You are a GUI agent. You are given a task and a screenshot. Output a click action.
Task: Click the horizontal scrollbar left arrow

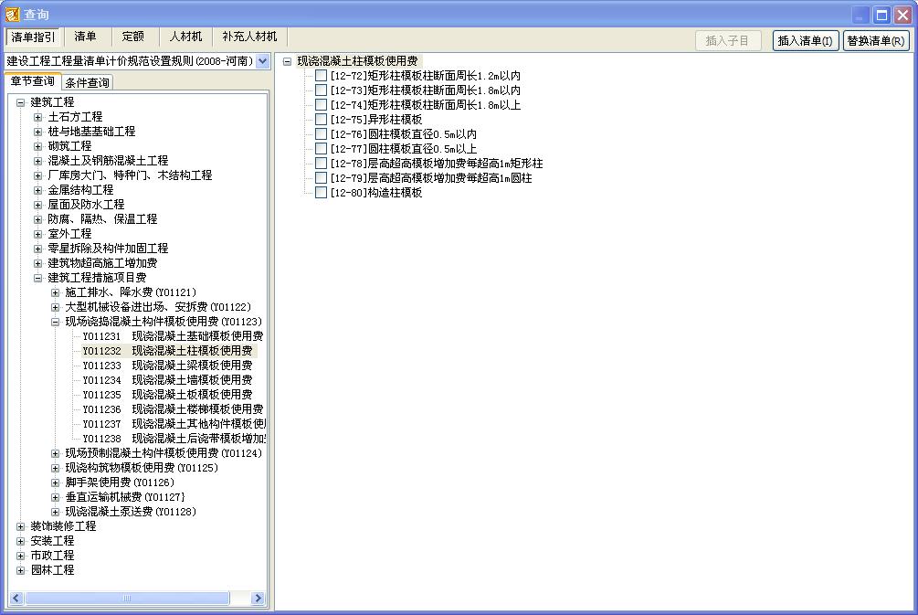pyautogui.click(x=16, y=599)
